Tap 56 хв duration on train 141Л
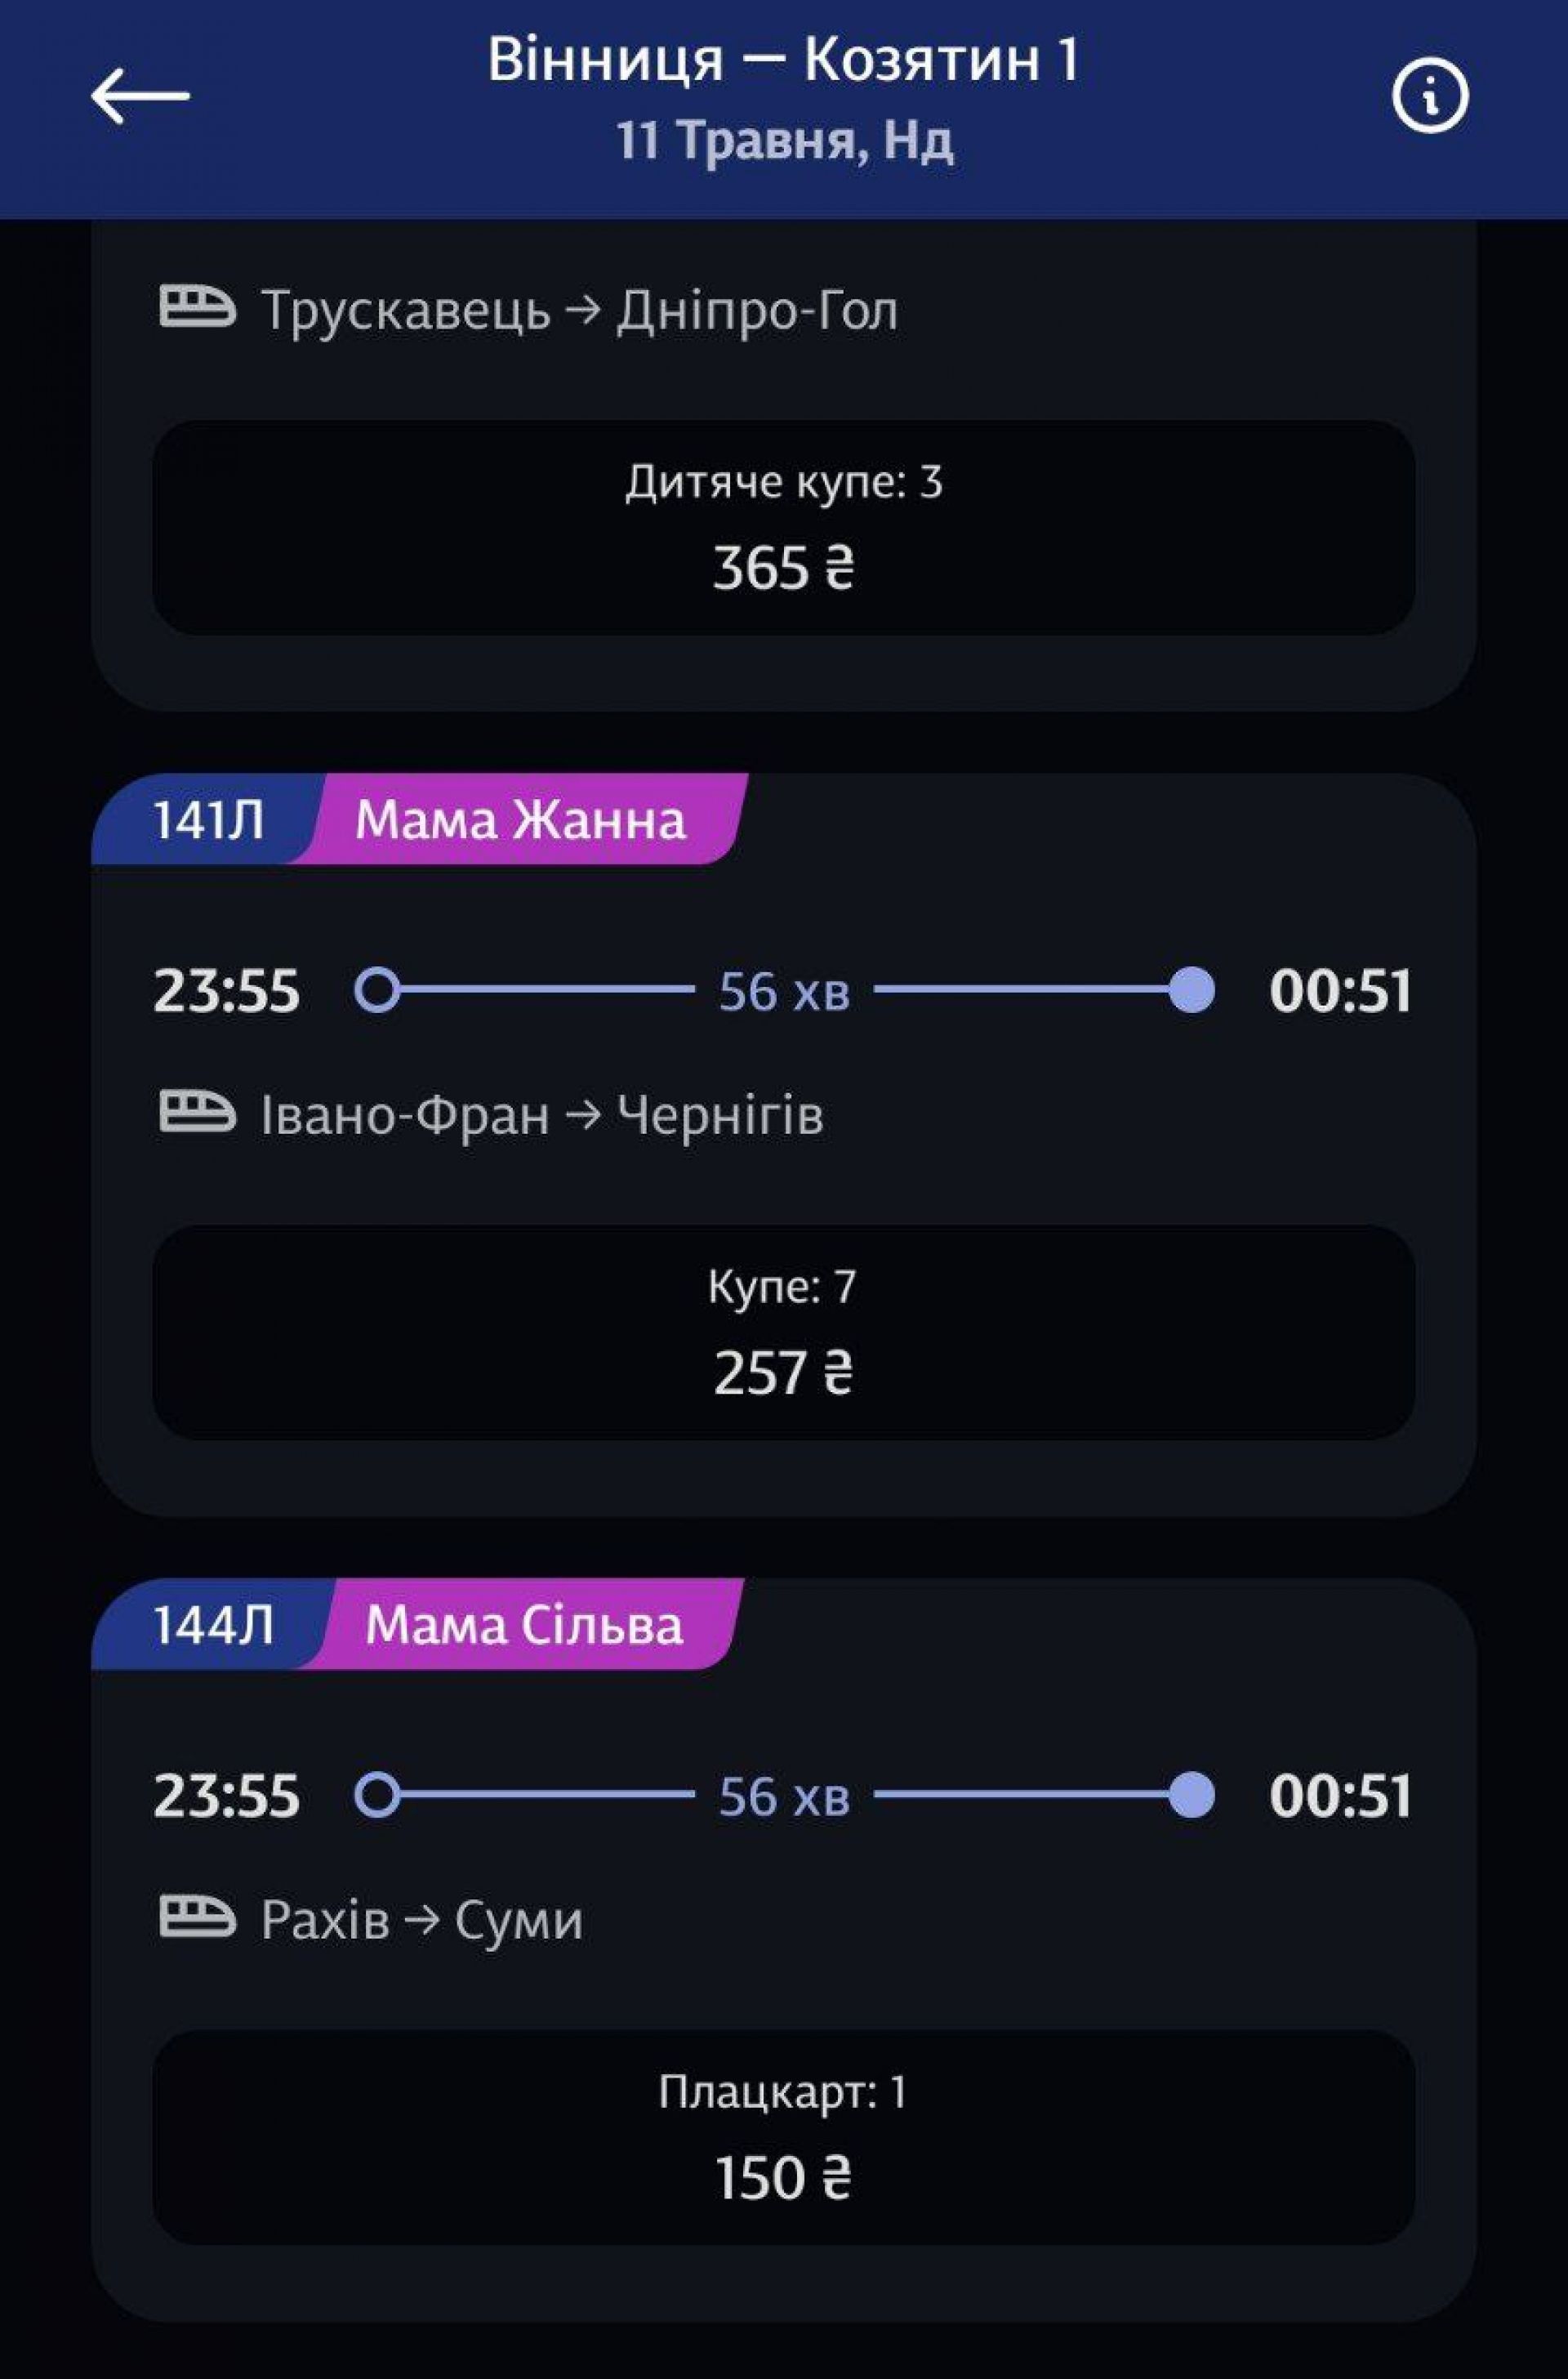Image resolution: width=1568 pixels, height=2379 pixels. click(x=784, y=990)
